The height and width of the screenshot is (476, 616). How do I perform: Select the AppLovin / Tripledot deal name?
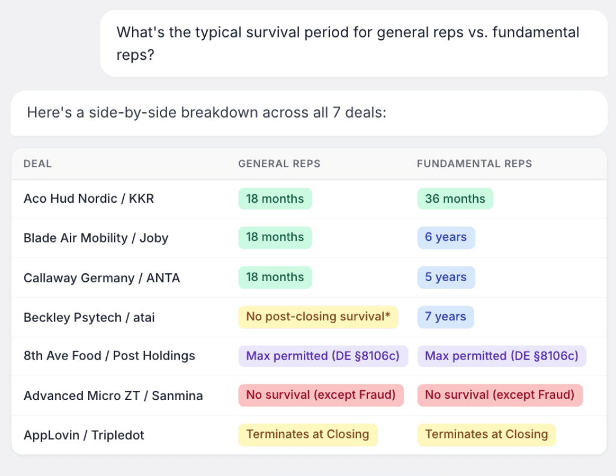pos(84,435)
